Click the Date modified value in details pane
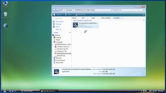 (108, 69)
